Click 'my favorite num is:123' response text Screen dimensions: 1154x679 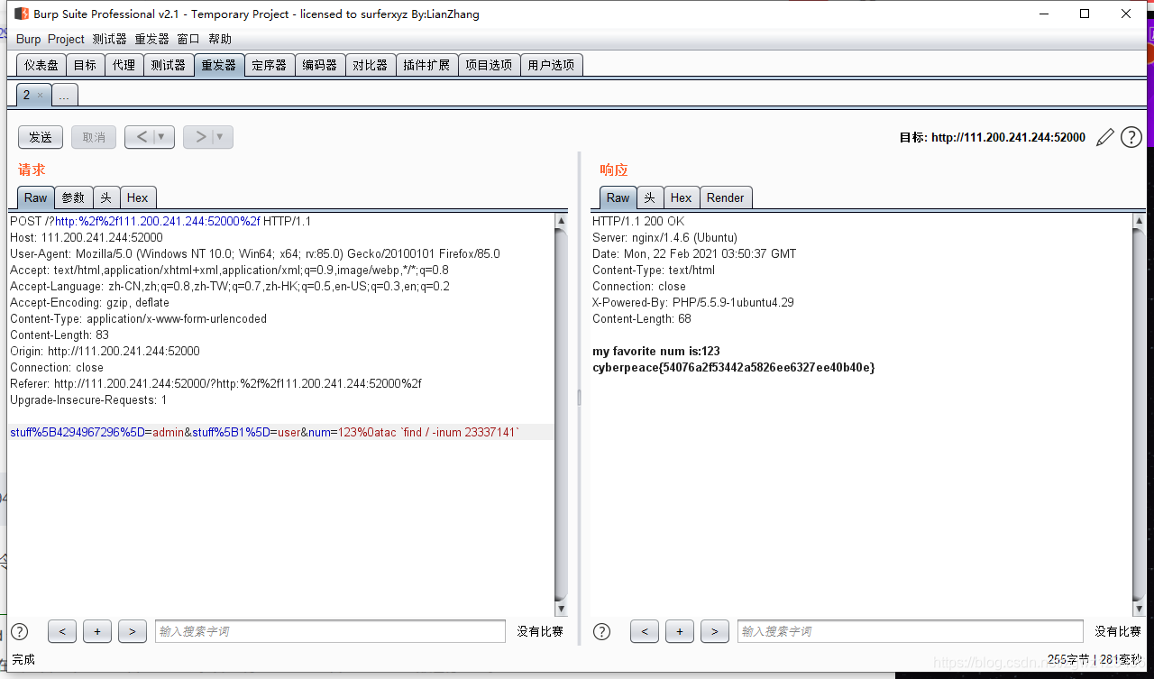pyautogui.click(x=656, y=352)
